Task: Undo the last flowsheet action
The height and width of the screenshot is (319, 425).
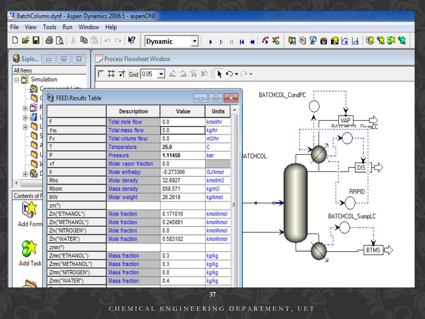Action: click(229, 74)
